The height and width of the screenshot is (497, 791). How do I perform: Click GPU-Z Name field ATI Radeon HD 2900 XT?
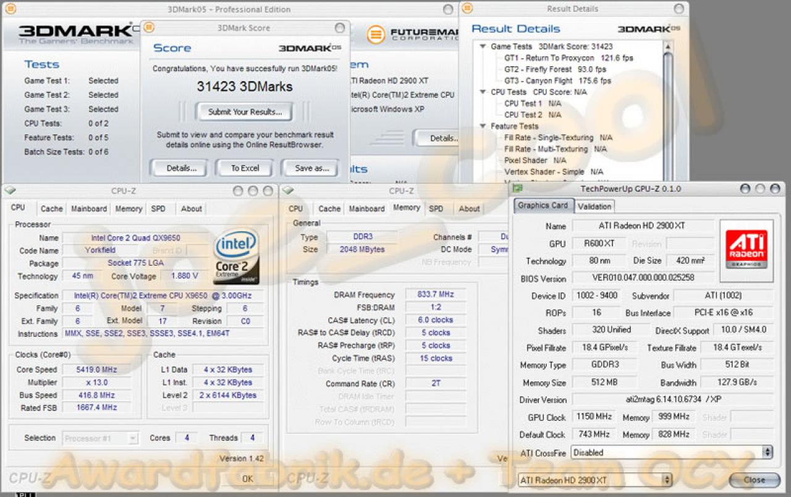(x=643, y=226)
